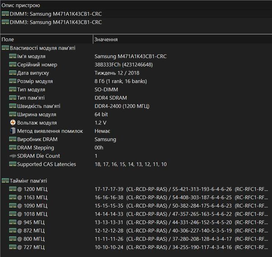
Task: Click the DIMM3 memory module icon
Action: (x=5, y=22)
